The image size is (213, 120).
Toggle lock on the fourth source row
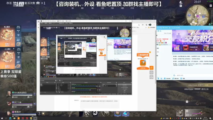(70, 89)
